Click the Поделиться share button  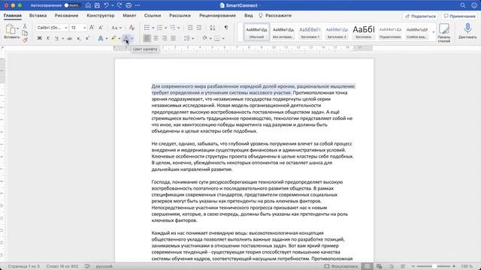[x=421, y=16]
